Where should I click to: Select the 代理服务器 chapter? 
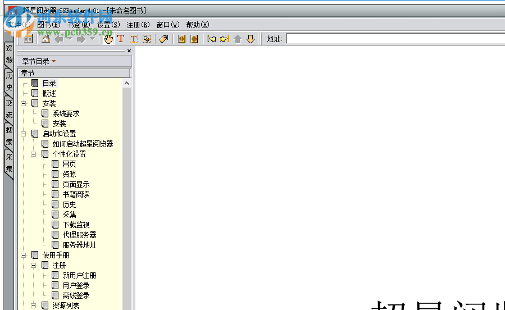[79, 235]
